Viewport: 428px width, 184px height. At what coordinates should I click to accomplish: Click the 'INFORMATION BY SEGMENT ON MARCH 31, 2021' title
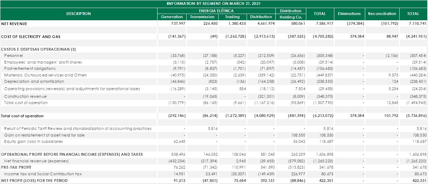[x=214, y=3]
